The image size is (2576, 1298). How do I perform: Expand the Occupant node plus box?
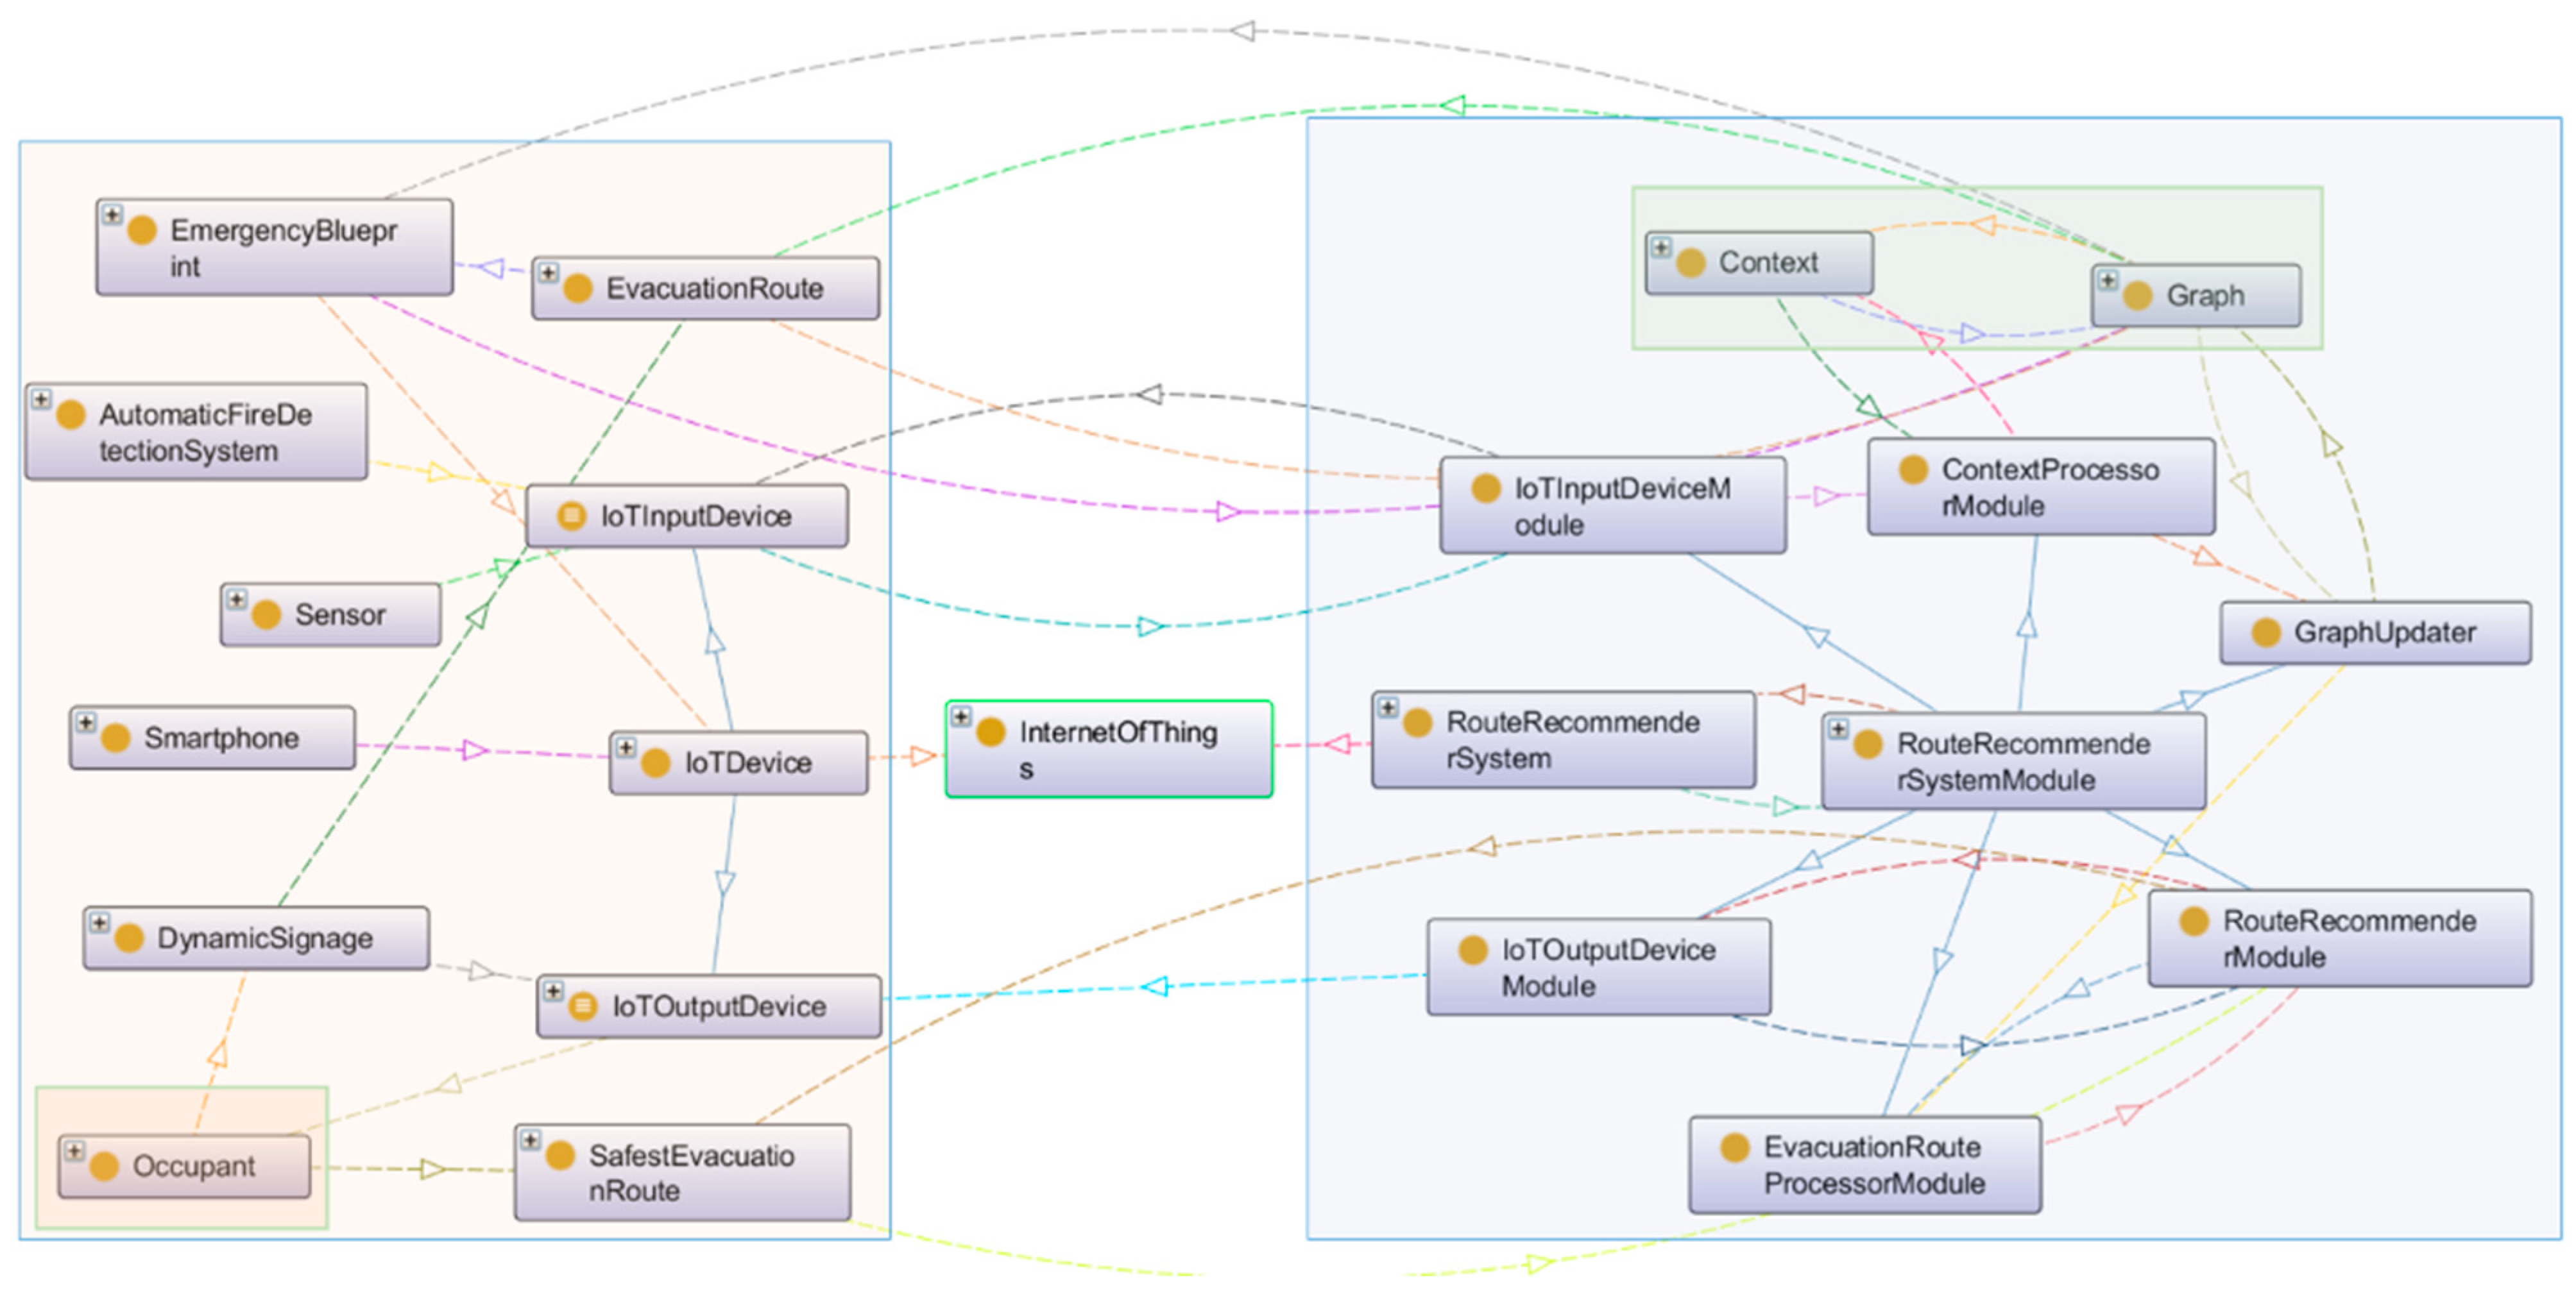[74, 1150]
